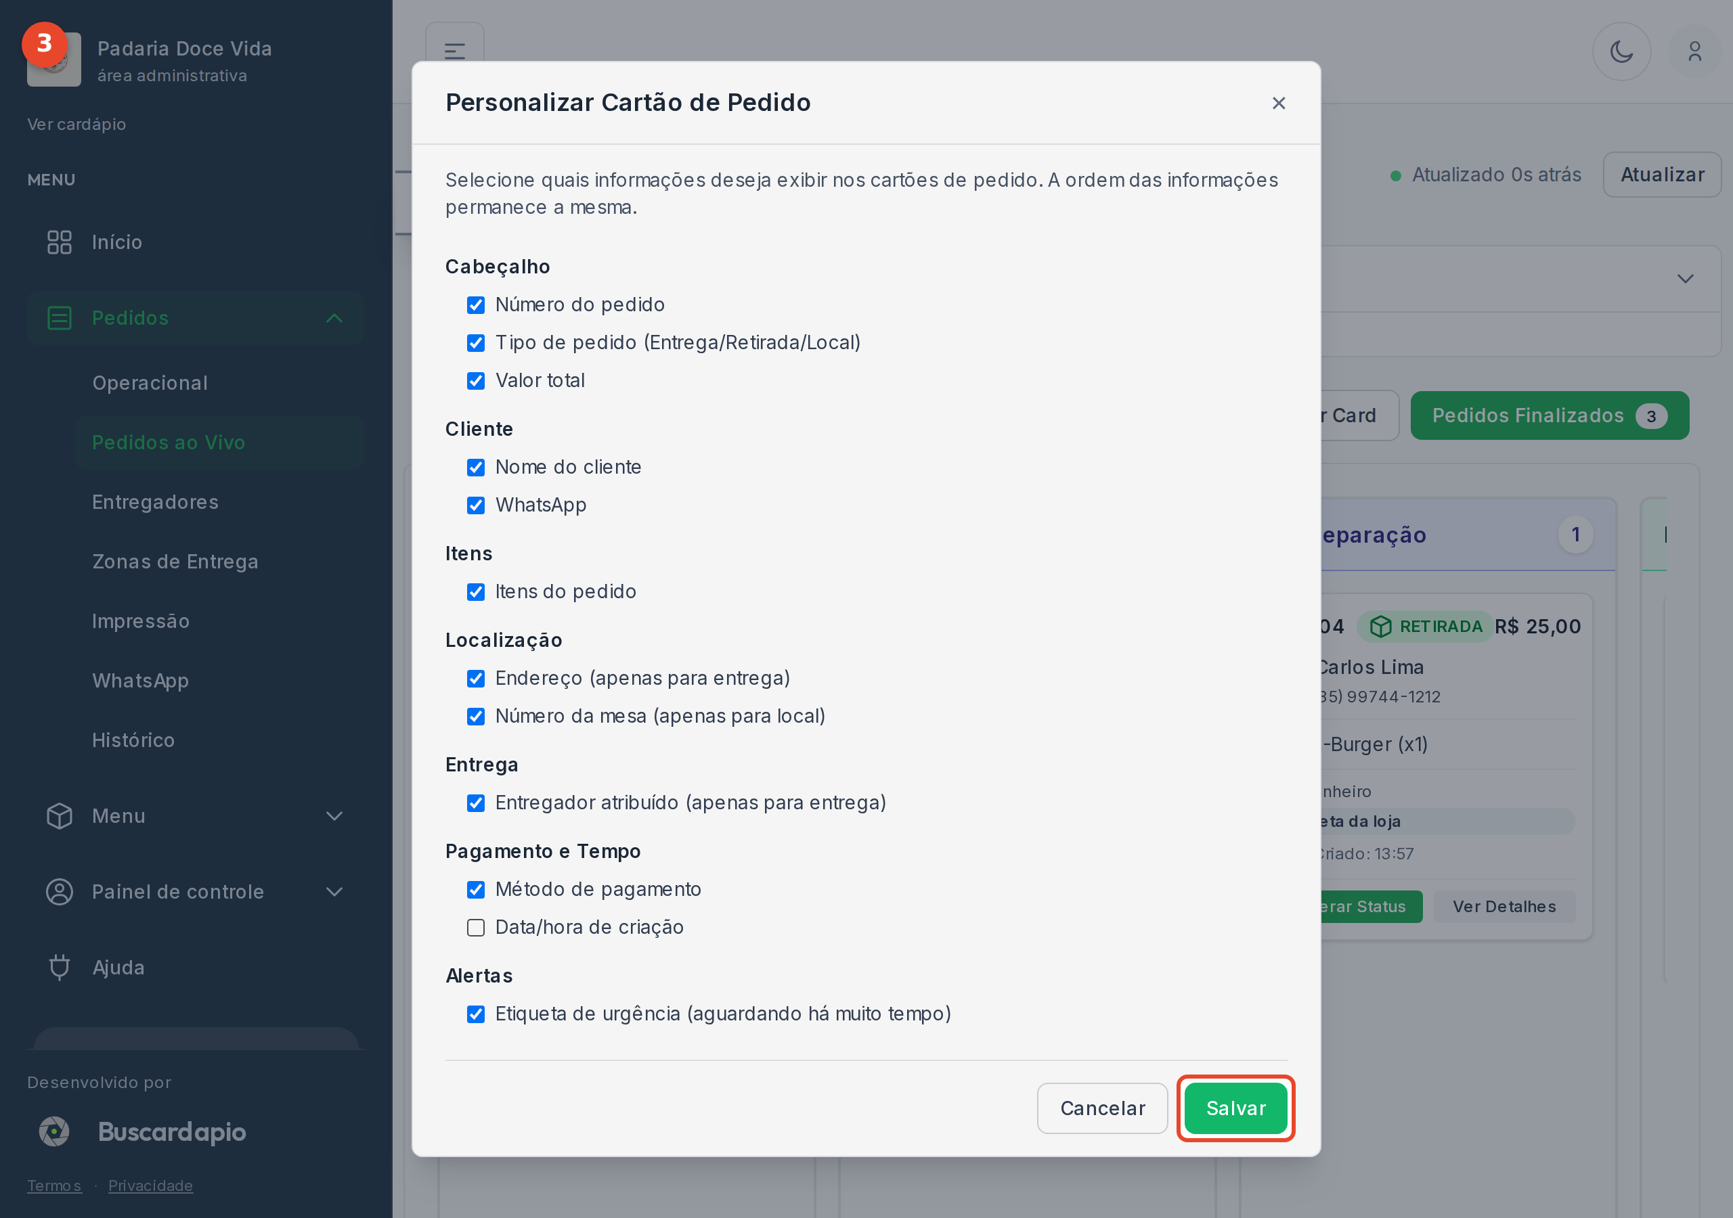Click the hamburger sidebar toggle icon

coord(454,51)
